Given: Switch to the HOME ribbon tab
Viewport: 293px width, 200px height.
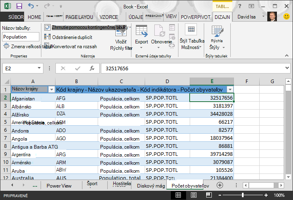Looking at the screenshot, I should click(x=35, y=17).
